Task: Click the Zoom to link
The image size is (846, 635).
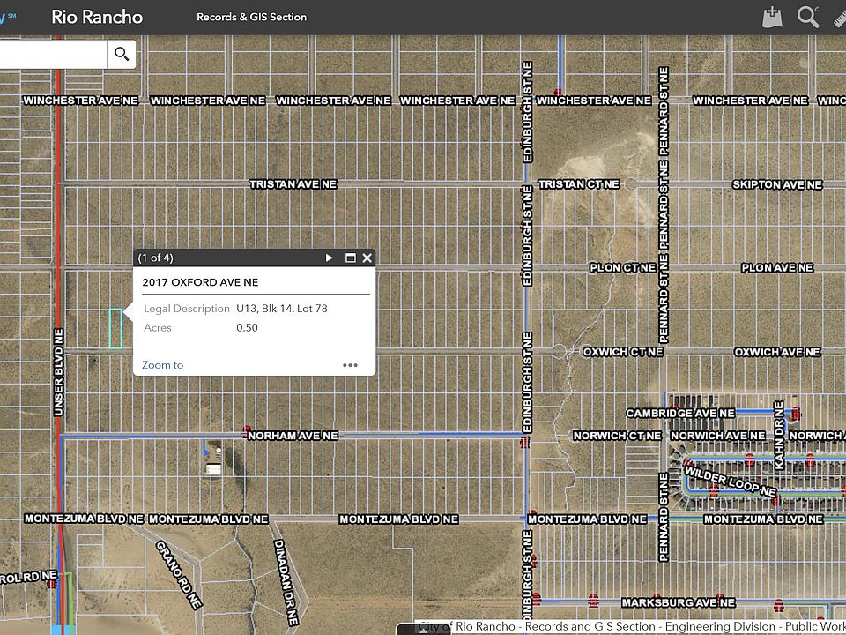Action: point(162,365)
